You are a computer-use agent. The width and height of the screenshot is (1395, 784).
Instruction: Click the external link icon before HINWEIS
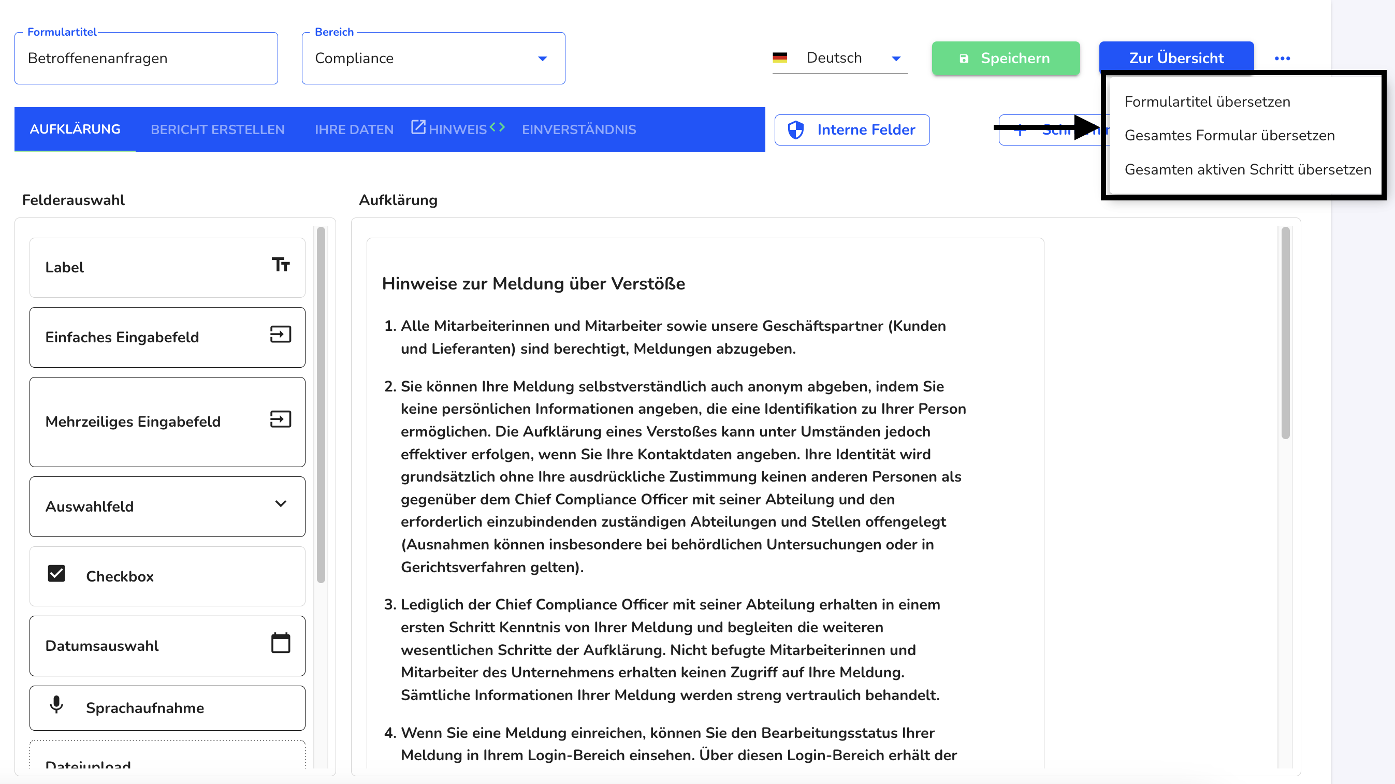coord(418,127)
